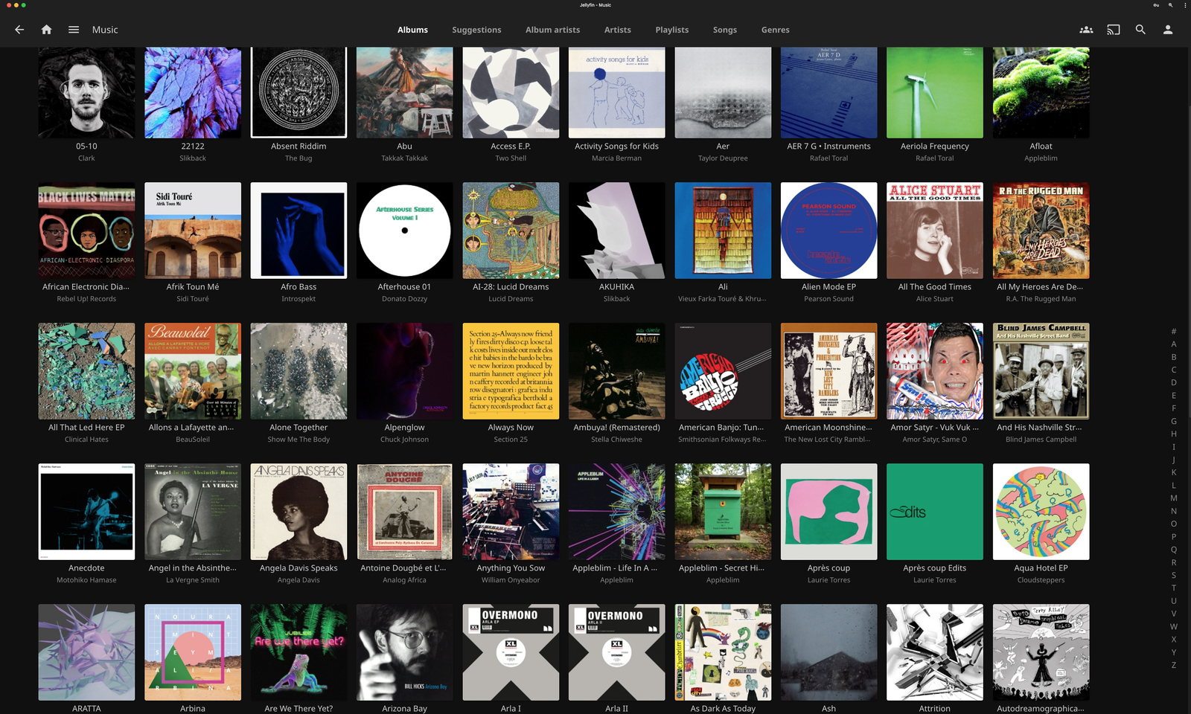Jump to letter A in alphabet picker
The width and height of the screenshot is (1191, 714).
pyautogui.click(x=1174, y=344)
